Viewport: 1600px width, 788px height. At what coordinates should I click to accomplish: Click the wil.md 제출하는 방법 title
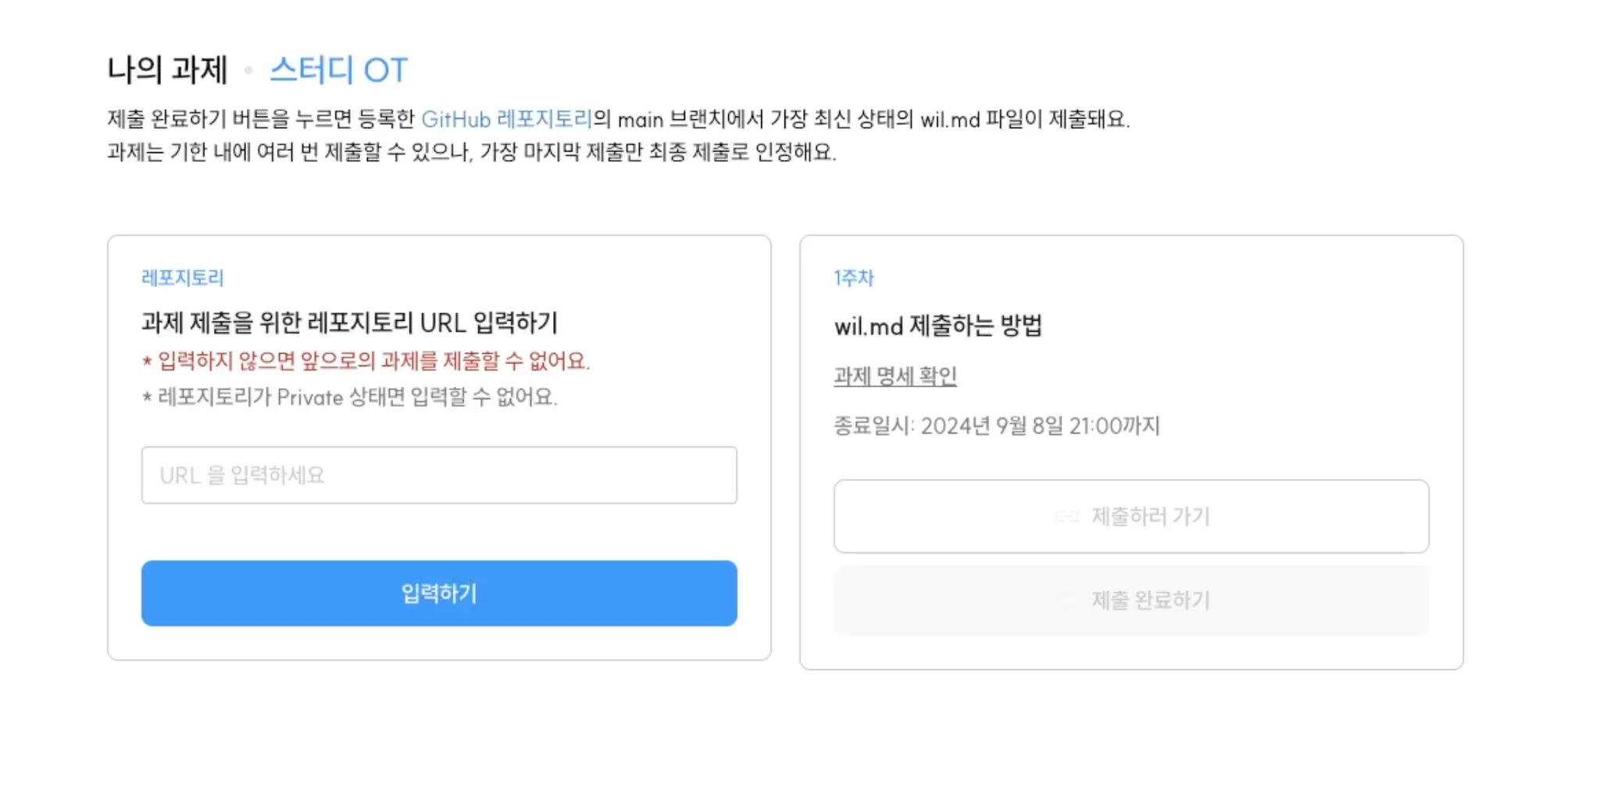(937, 325)
